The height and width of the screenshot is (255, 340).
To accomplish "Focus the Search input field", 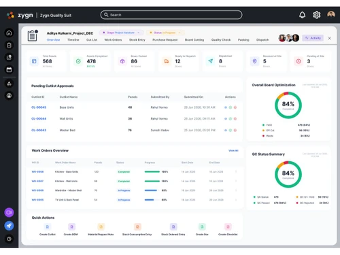I will pos(171,15).
